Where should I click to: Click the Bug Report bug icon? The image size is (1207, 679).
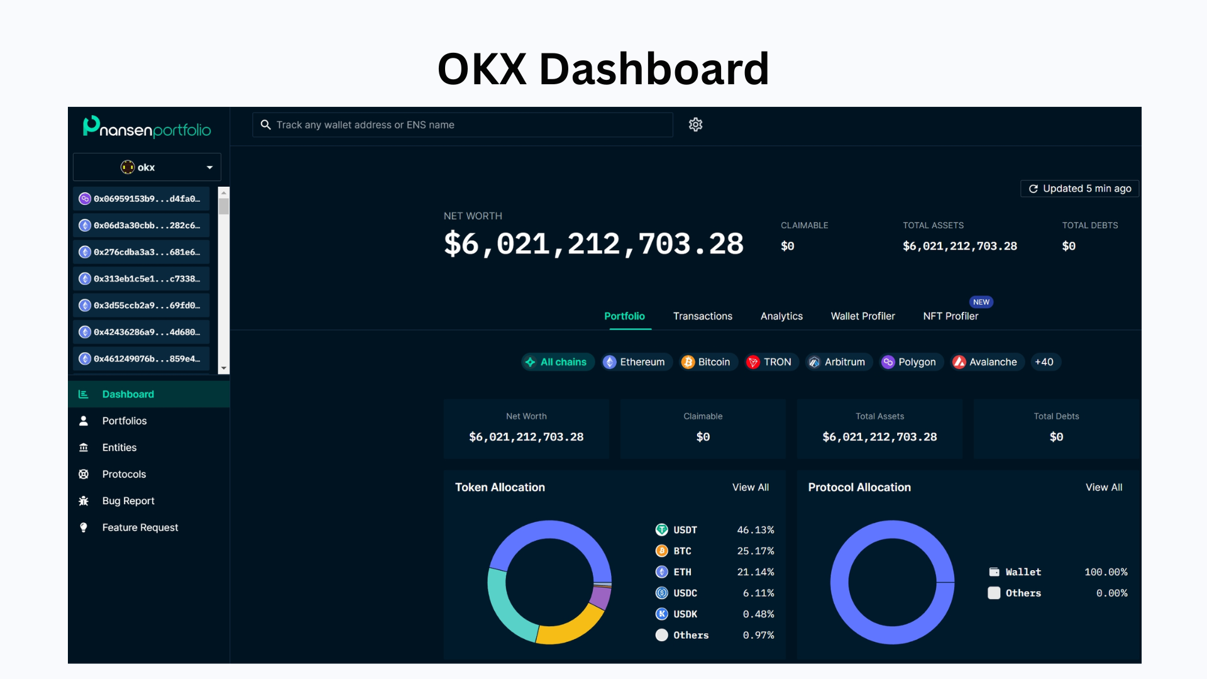coord(83,500)
